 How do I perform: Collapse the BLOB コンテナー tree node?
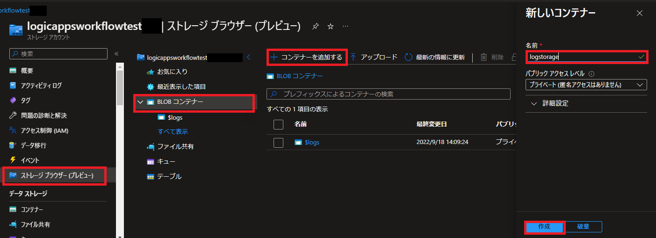pyautogui.click(x=140, y=102)
